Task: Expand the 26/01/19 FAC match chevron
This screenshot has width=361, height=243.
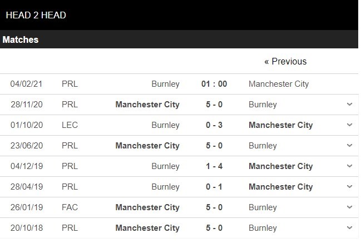Action: tap(349, 207)
